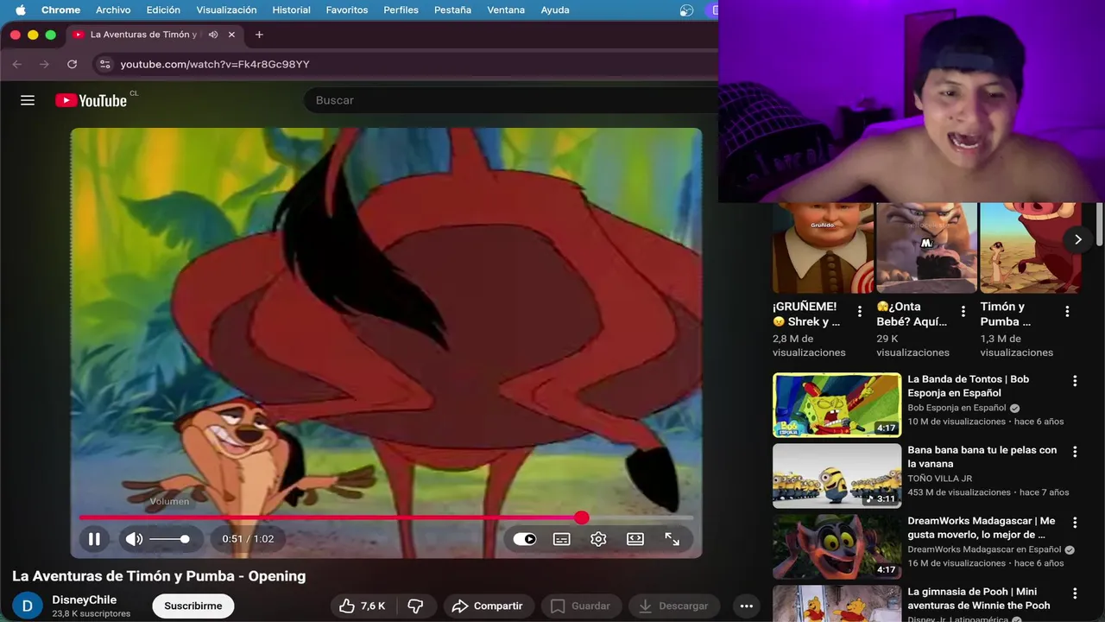Viewport: 1105px width, 622px height.
Task: Close the La Aventuras de Timón tab
Action: [x=231, y=35]
